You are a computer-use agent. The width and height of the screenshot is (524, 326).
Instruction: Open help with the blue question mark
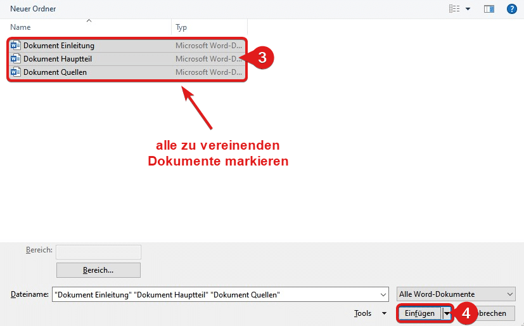click(511, 9)
